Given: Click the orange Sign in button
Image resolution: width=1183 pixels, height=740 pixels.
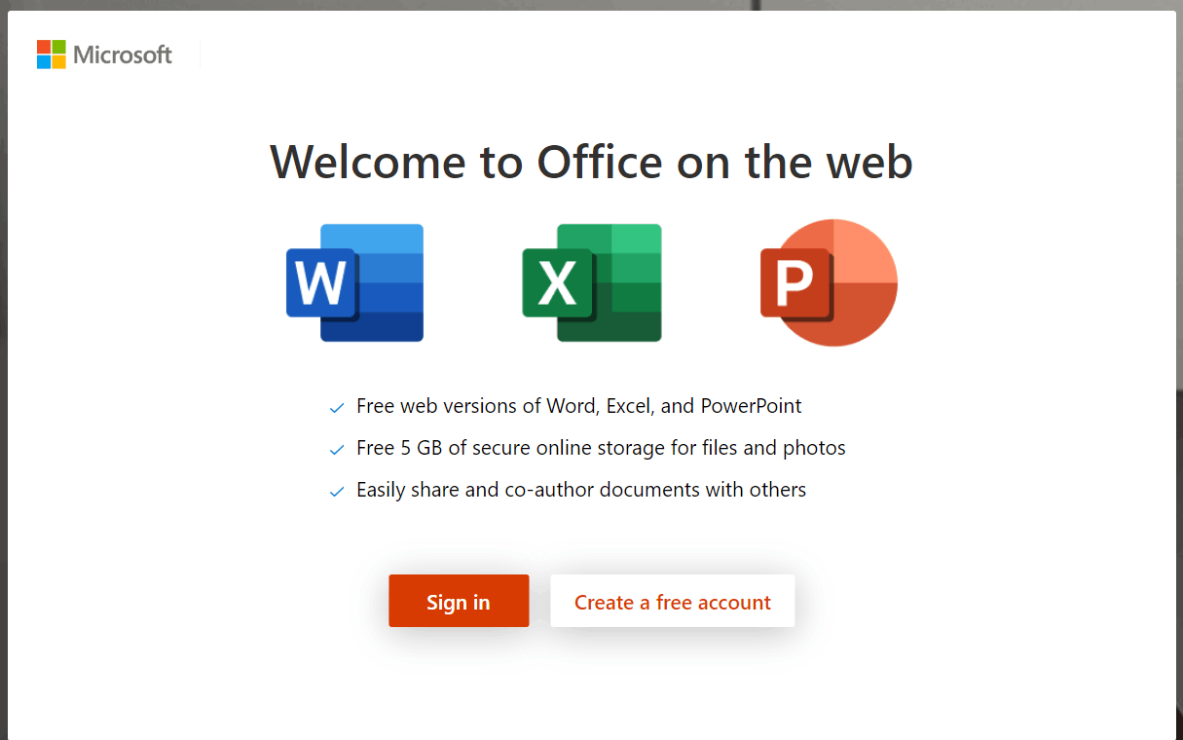Looking at the screenshot, I should [459, 601].
